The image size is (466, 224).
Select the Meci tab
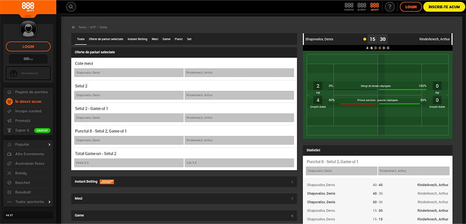[155, 39]
